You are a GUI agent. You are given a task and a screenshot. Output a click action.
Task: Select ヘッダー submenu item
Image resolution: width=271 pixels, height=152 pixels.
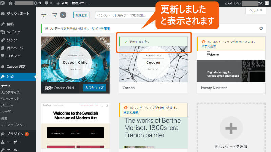7,112
